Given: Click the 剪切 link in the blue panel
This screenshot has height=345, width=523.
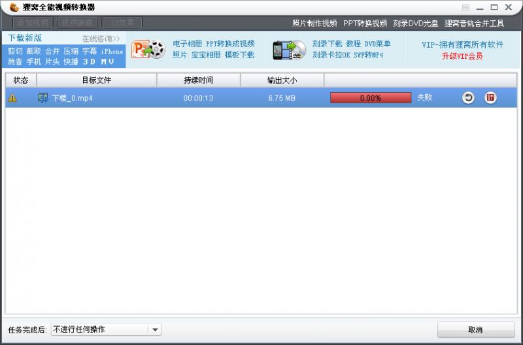Looking at the screenshot, I should (15, 51).
